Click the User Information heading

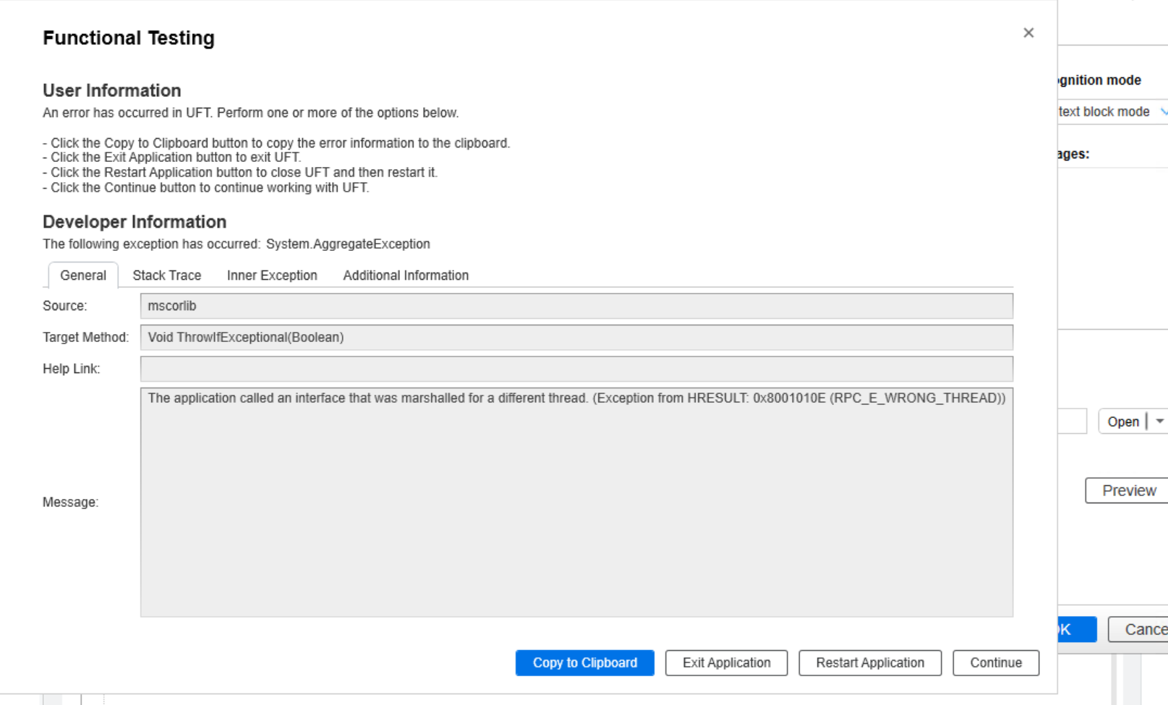tap(112, 90)
